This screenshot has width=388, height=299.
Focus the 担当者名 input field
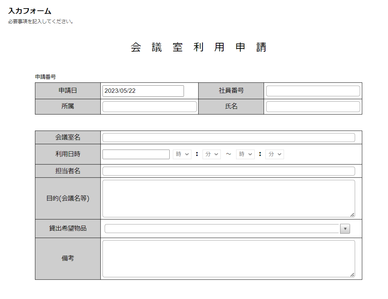click(229, 171)
